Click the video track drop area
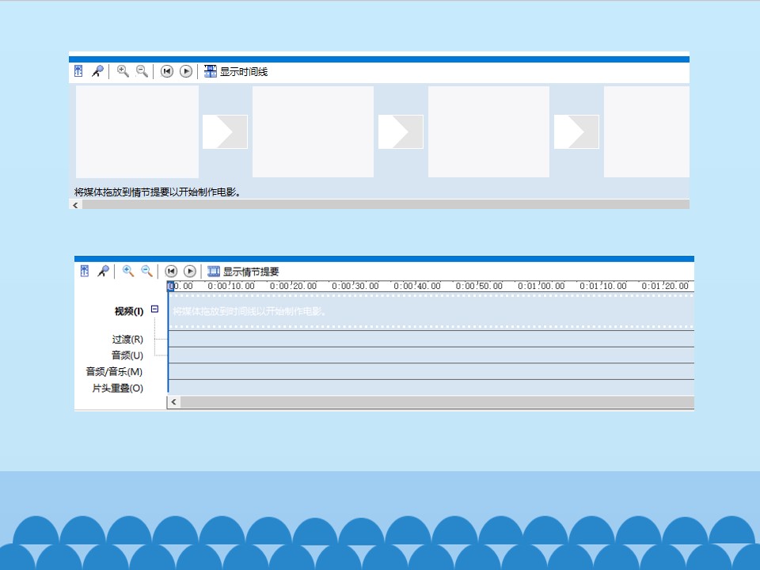This screenshot has width=760, height=570. 431,311
